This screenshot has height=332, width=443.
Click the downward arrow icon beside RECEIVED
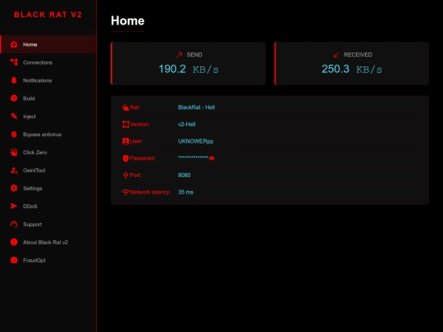[336, 55]
